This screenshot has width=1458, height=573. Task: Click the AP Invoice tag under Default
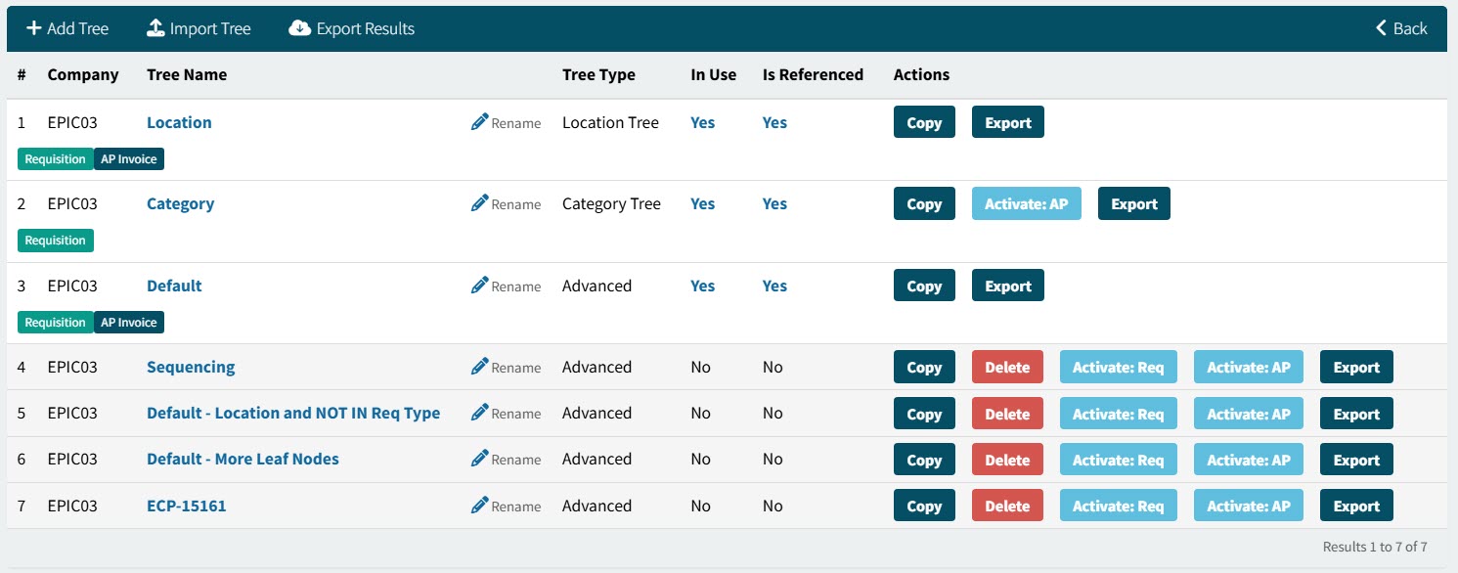(x=129, y=323)
